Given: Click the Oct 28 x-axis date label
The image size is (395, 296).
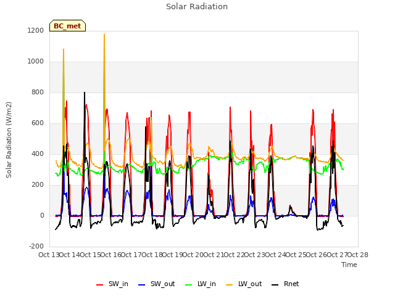Looking at the screenshot, I should [x=358, y=255].
